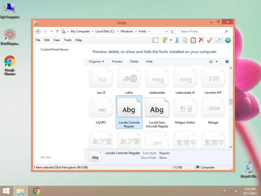The height and width of the screenshot is (196, 261).
Task: Open the Windows Start button
Action: pyautogui.click(x=6, y=191)
